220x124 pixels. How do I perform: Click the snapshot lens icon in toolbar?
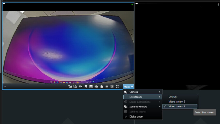pos(112,87)
